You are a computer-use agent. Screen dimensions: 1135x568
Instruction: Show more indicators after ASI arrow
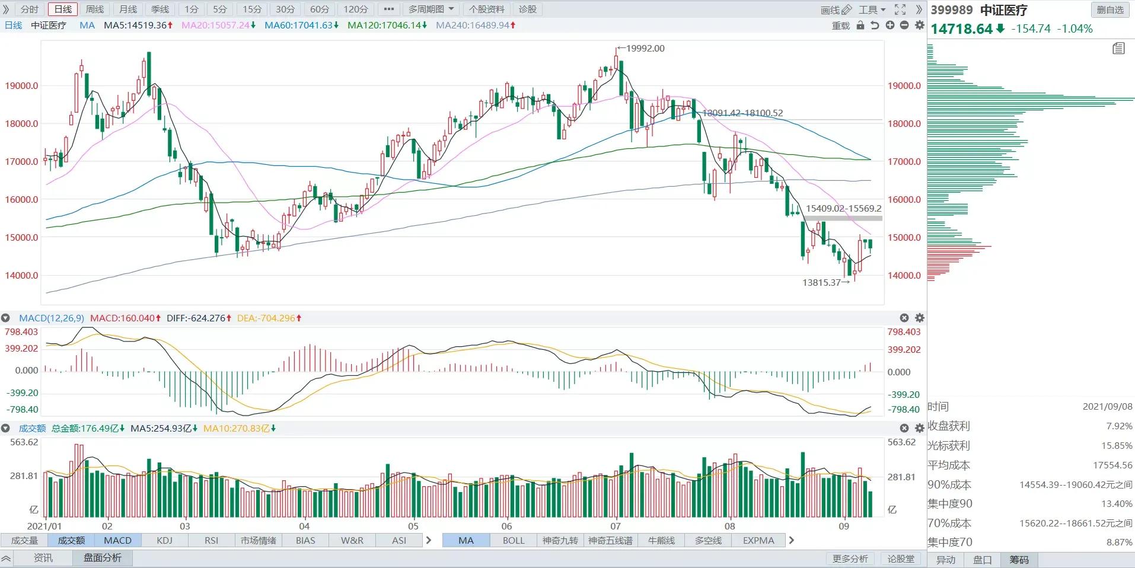pyautogui.click(x=429, y=540)
